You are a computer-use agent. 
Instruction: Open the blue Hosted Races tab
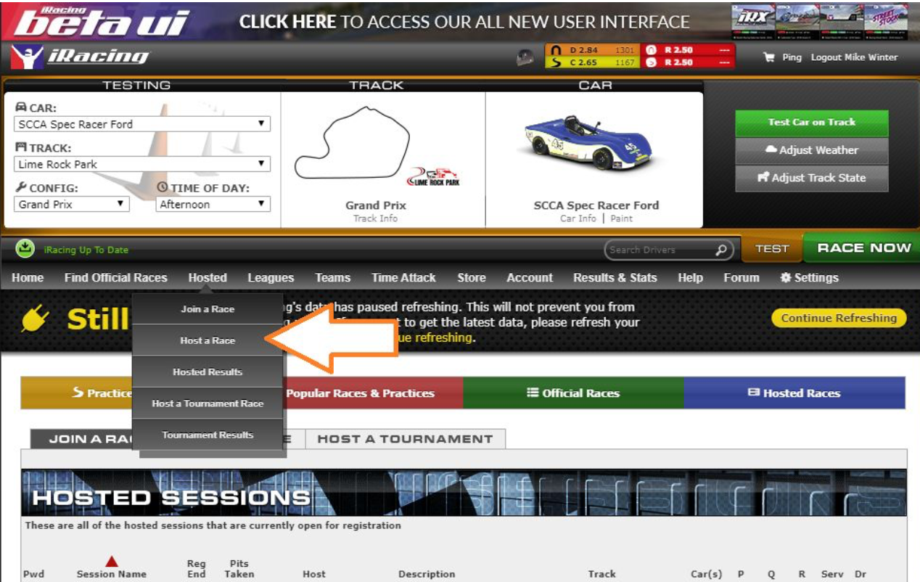point(794,393)
